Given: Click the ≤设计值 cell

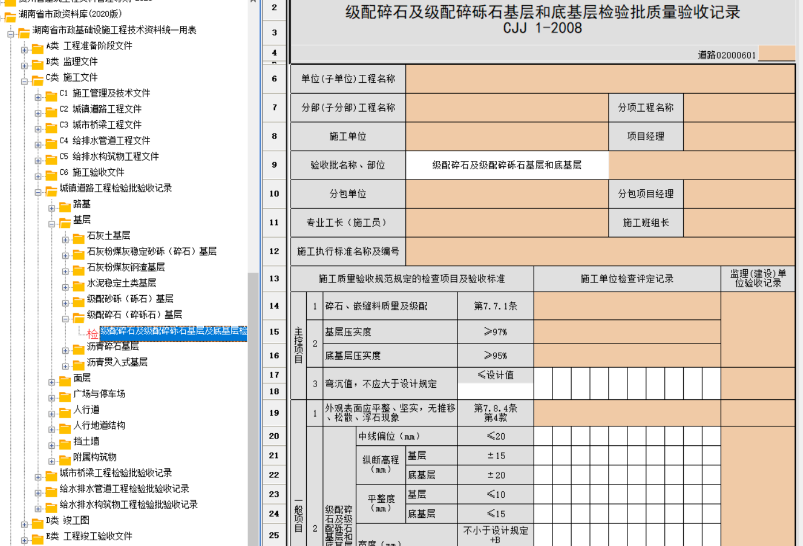Looking at the screenshot, I should pos(496,375).
